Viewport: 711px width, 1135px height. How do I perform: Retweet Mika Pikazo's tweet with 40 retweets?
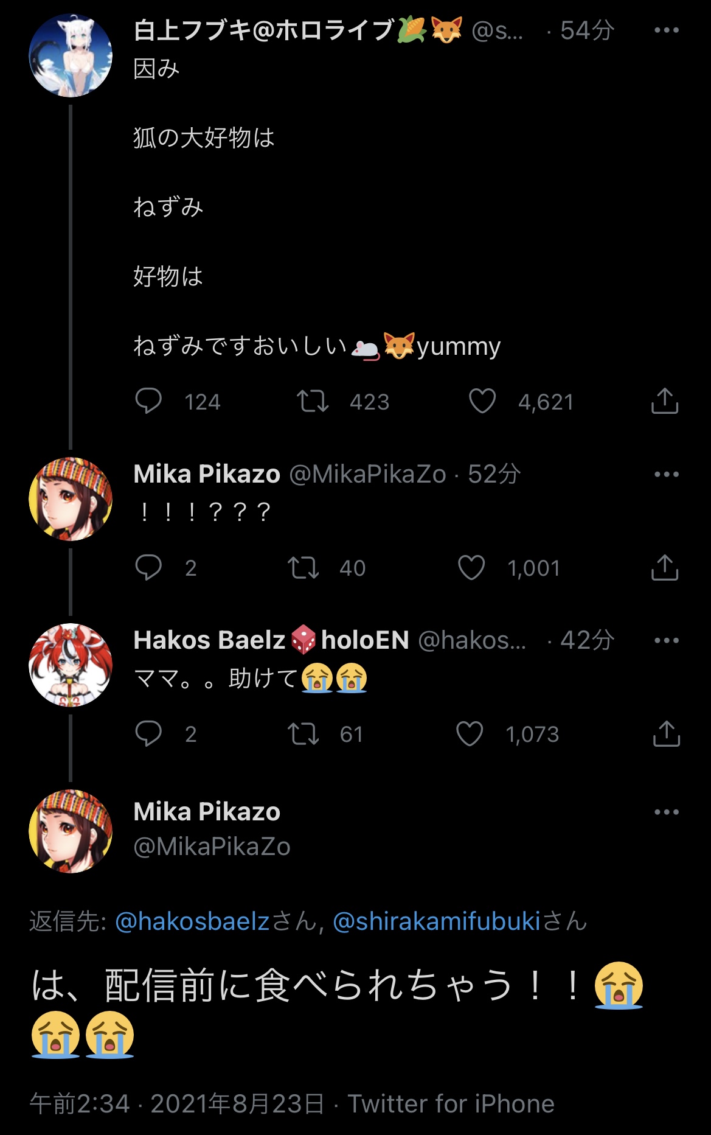click(x=303, y=568)
